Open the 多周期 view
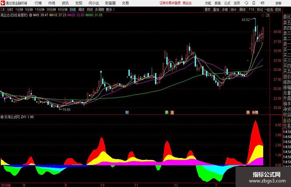The image size is (291, 187). click(x=99, y=10)
